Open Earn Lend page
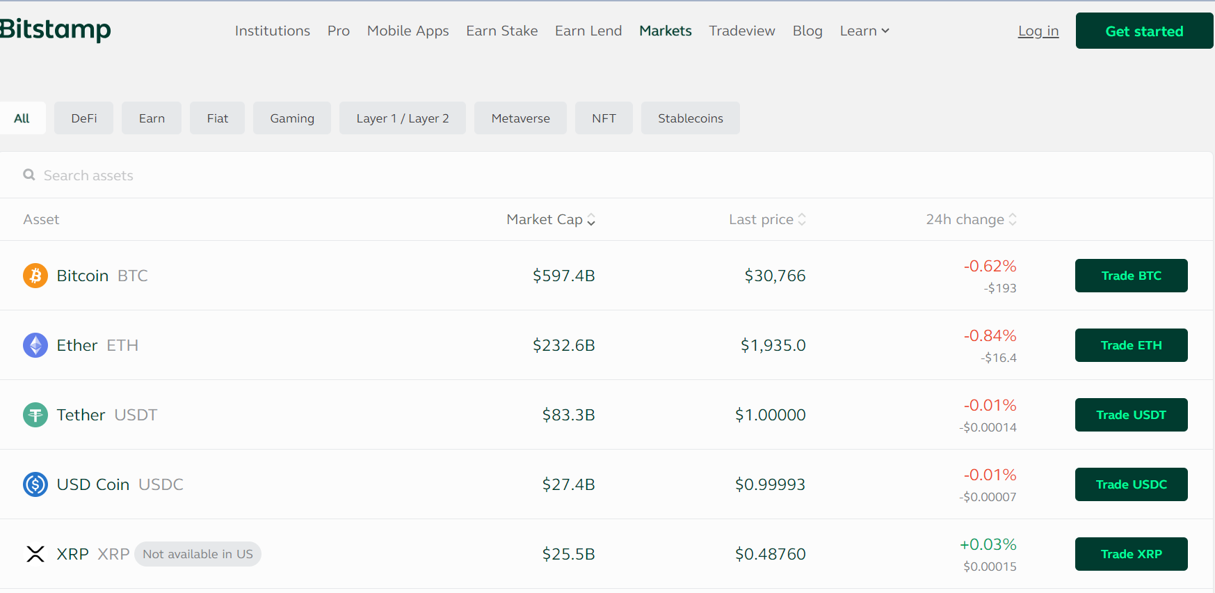 coord(588,31)
